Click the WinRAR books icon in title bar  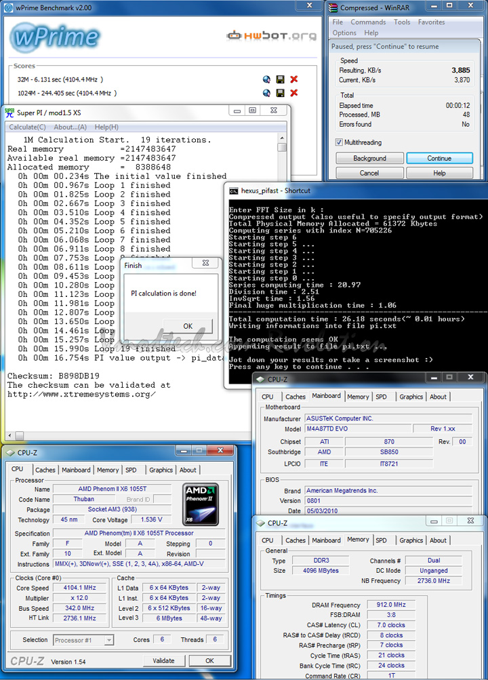click(333, 7)
